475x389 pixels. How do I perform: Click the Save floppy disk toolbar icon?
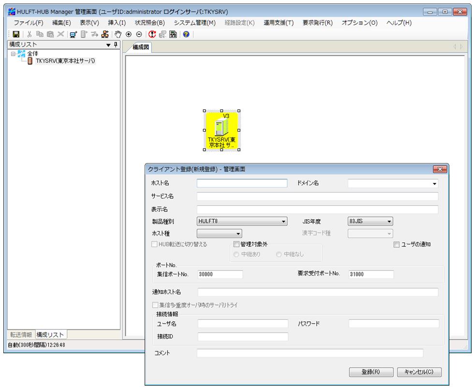point(16,34)
